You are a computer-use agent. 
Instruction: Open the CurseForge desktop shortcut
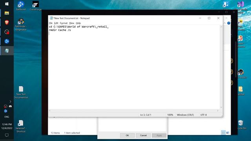tap(36, 6)
